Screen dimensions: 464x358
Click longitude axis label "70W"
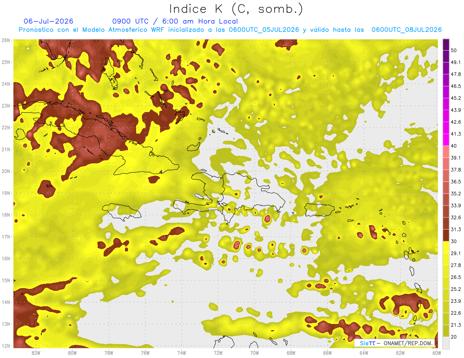click(254, 353)
